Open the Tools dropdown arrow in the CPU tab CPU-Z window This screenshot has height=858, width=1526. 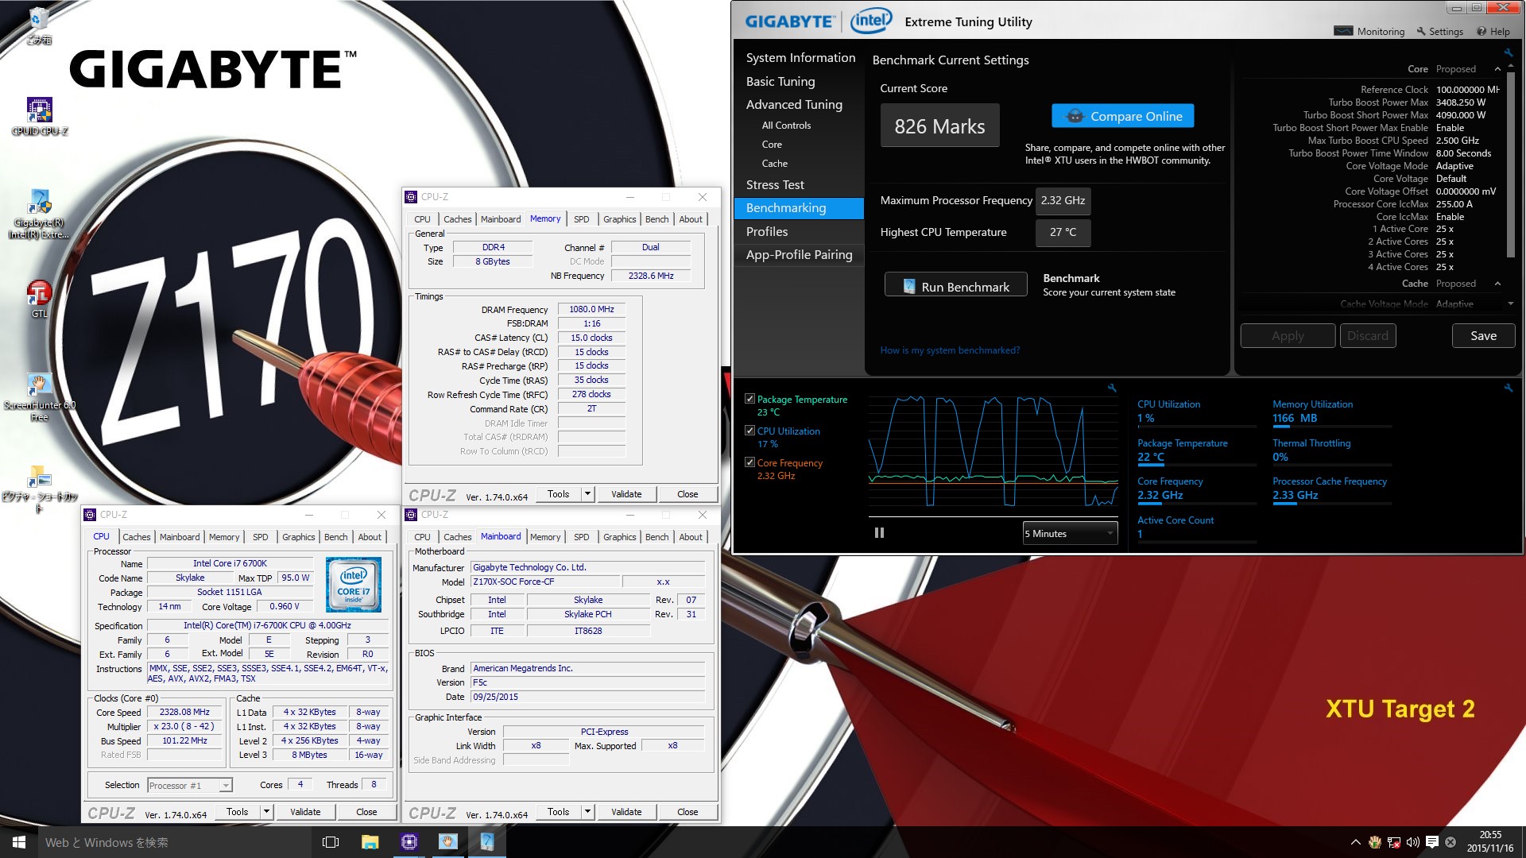tap(266, 812)
